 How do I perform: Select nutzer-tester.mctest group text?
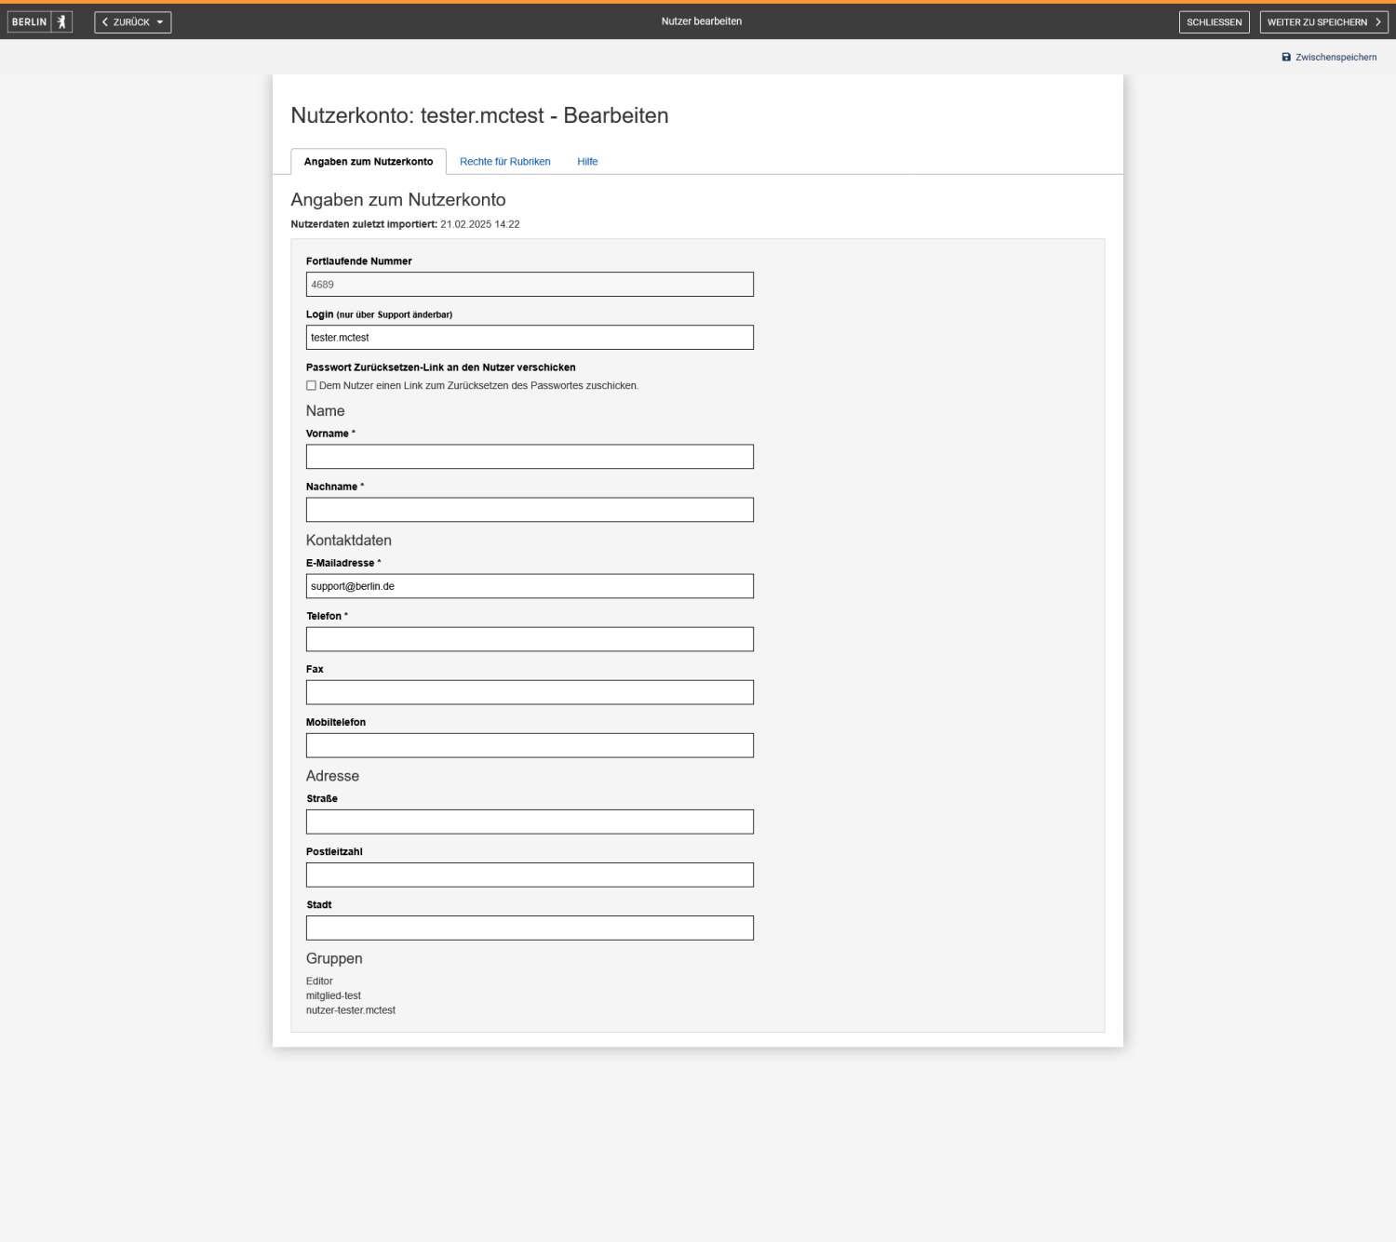[x=351, y=1010]
